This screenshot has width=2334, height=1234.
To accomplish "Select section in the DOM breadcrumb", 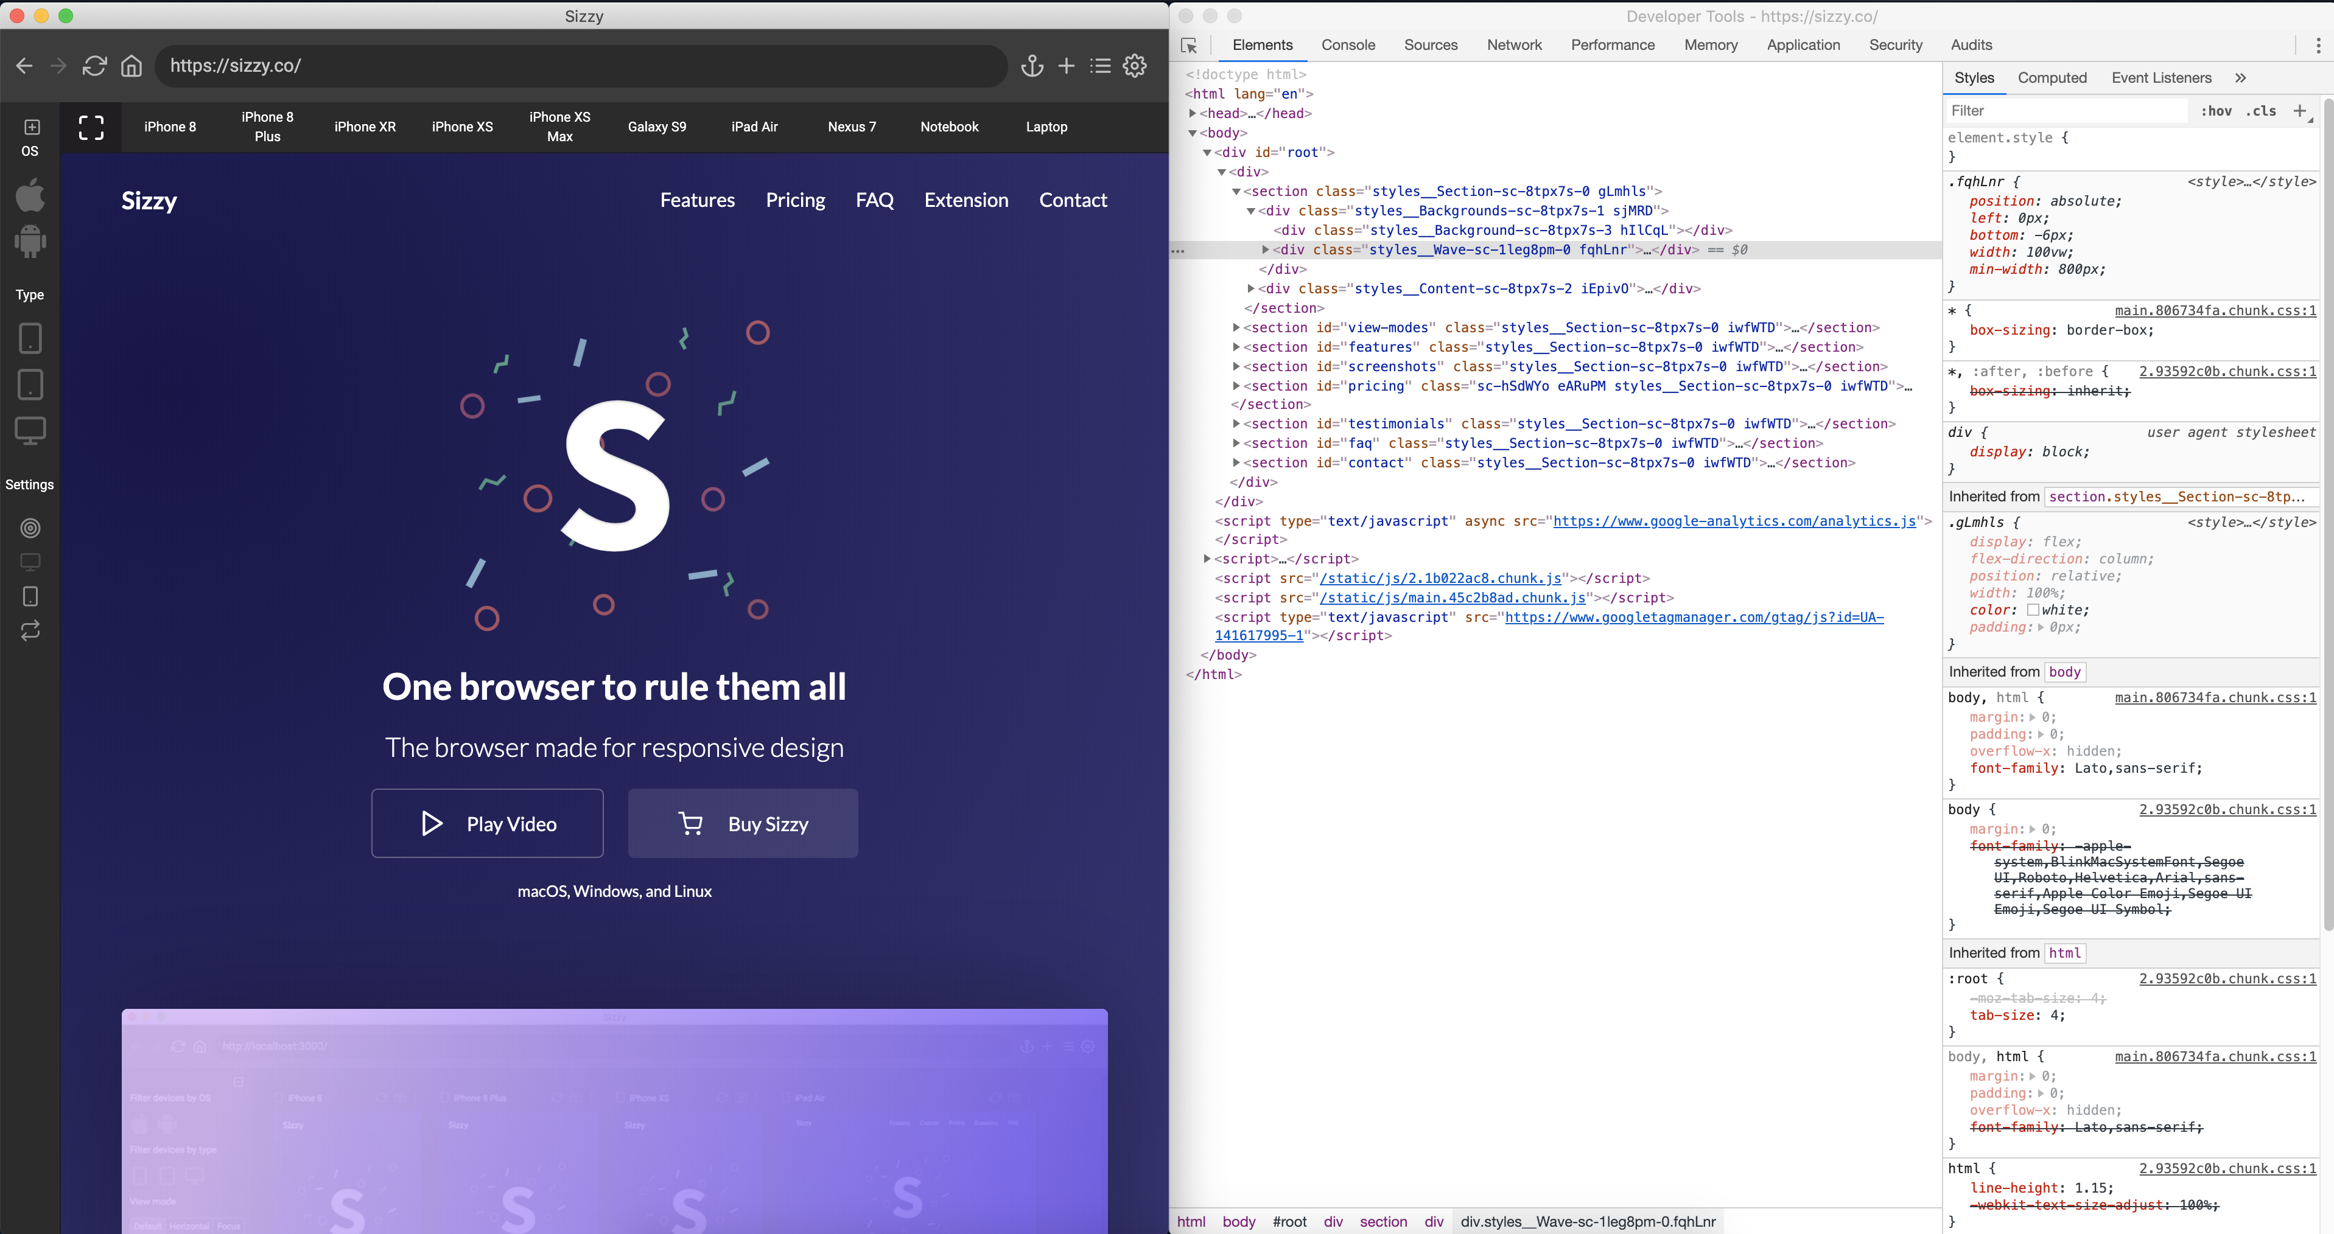I will pyautogui.click(x=1384, y=1221).
